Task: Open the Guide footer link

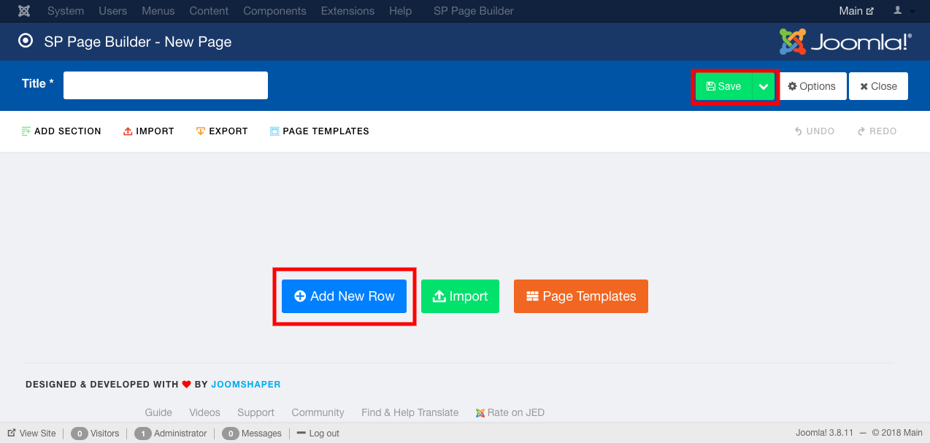Action: (x=158, y=412)
